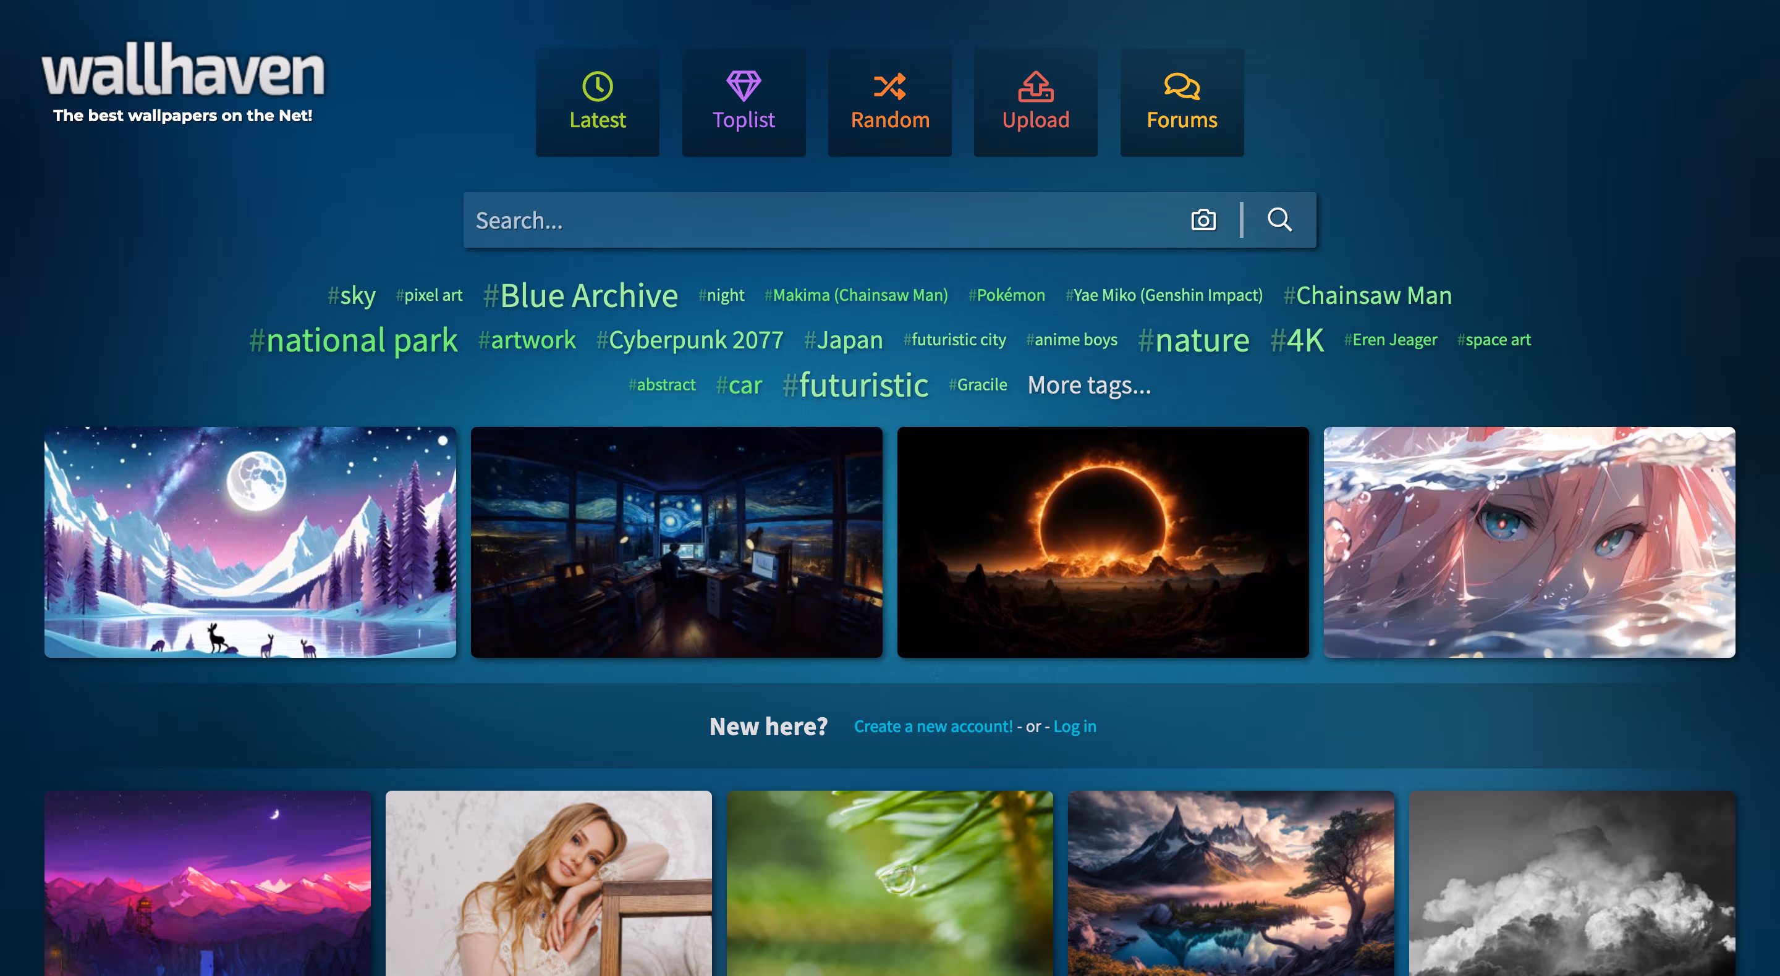Browse the #space art tag
The width and height of the screenshot is (1780, 976).
pos(1494,340)
